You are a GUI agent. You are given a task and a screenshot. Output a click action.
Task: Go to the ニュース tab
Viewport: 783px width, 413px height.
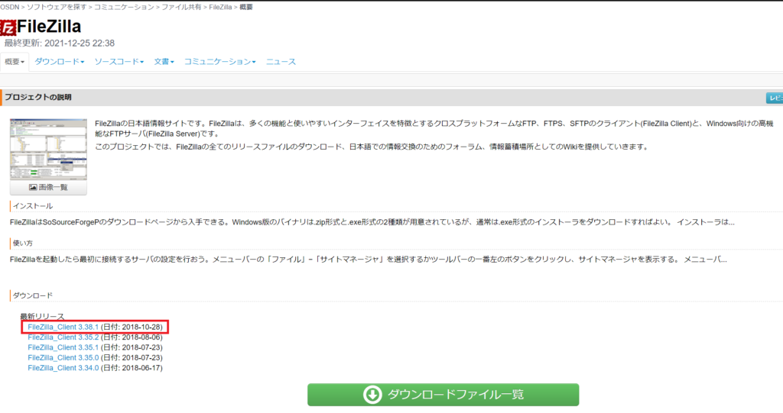(x=281, y=62)
